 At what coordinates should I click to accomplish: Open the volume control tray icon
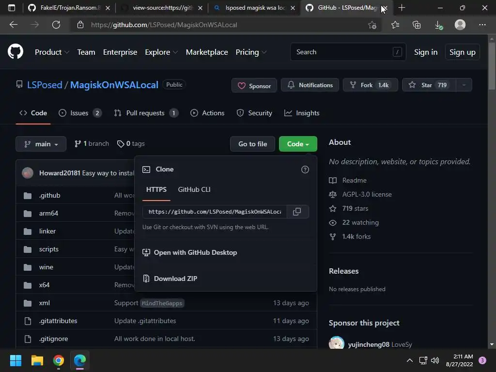point(435,360)
